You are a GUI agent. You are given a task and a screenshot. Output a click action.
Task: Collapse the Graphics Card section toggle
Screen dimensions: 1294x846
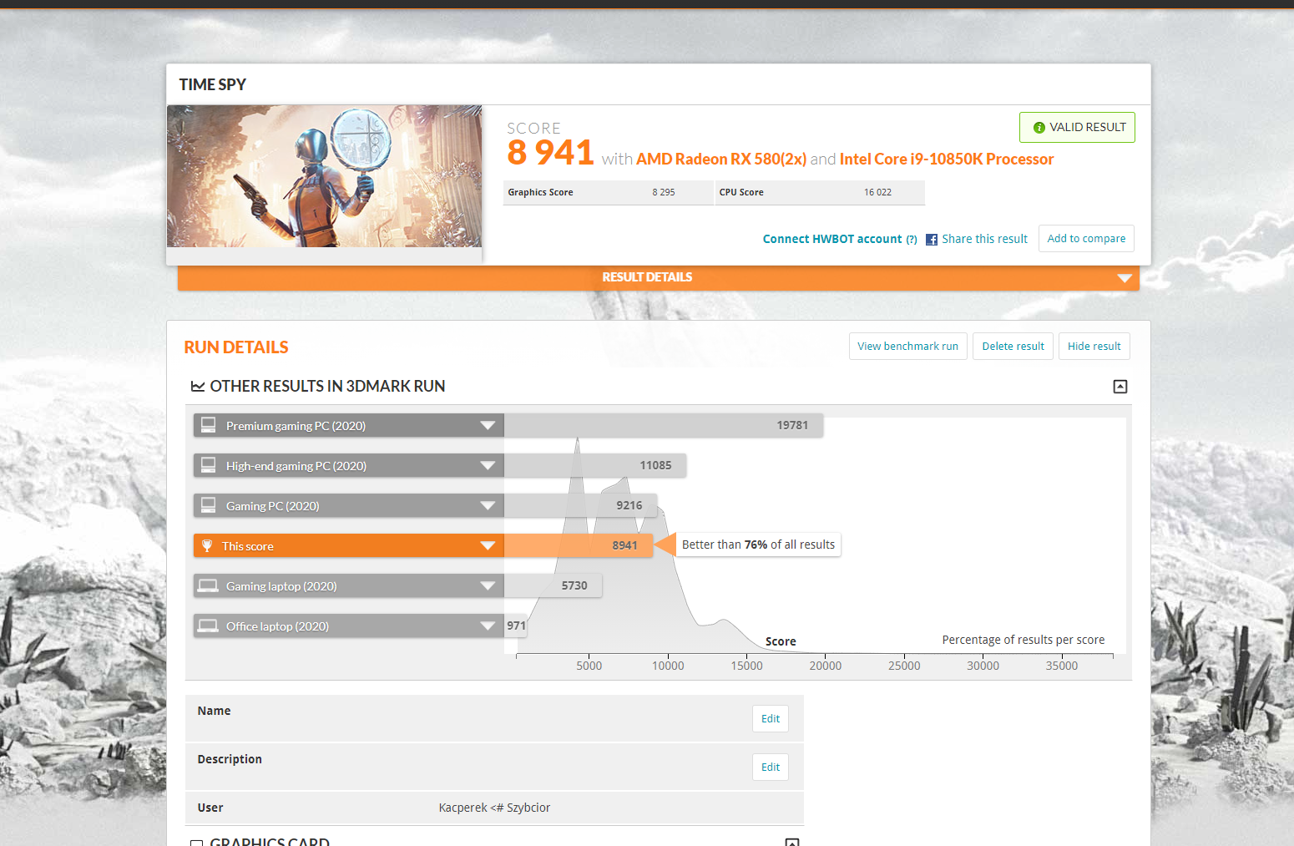(x=792, y=842)
